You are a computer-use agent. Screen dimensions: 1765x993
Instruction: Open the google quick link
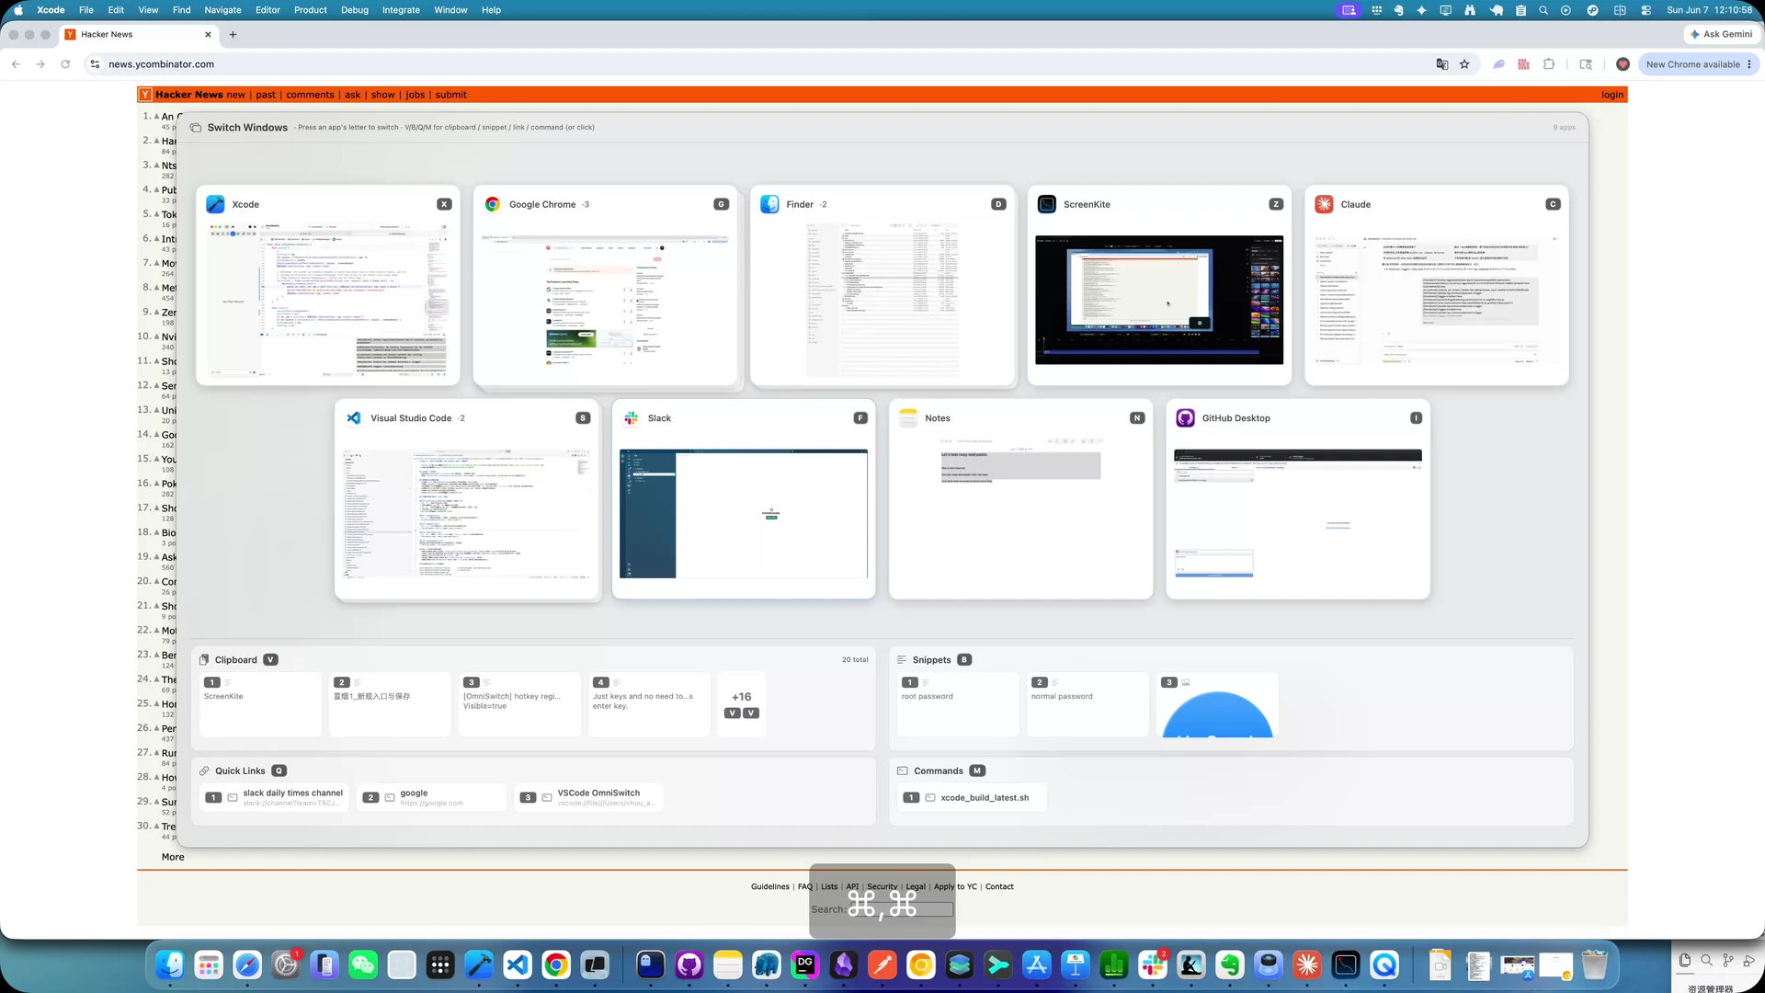tap(431, 797)
